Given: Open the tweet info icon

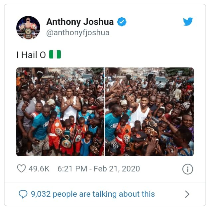Looking at the screenshot, I should [x=187, y=169].
